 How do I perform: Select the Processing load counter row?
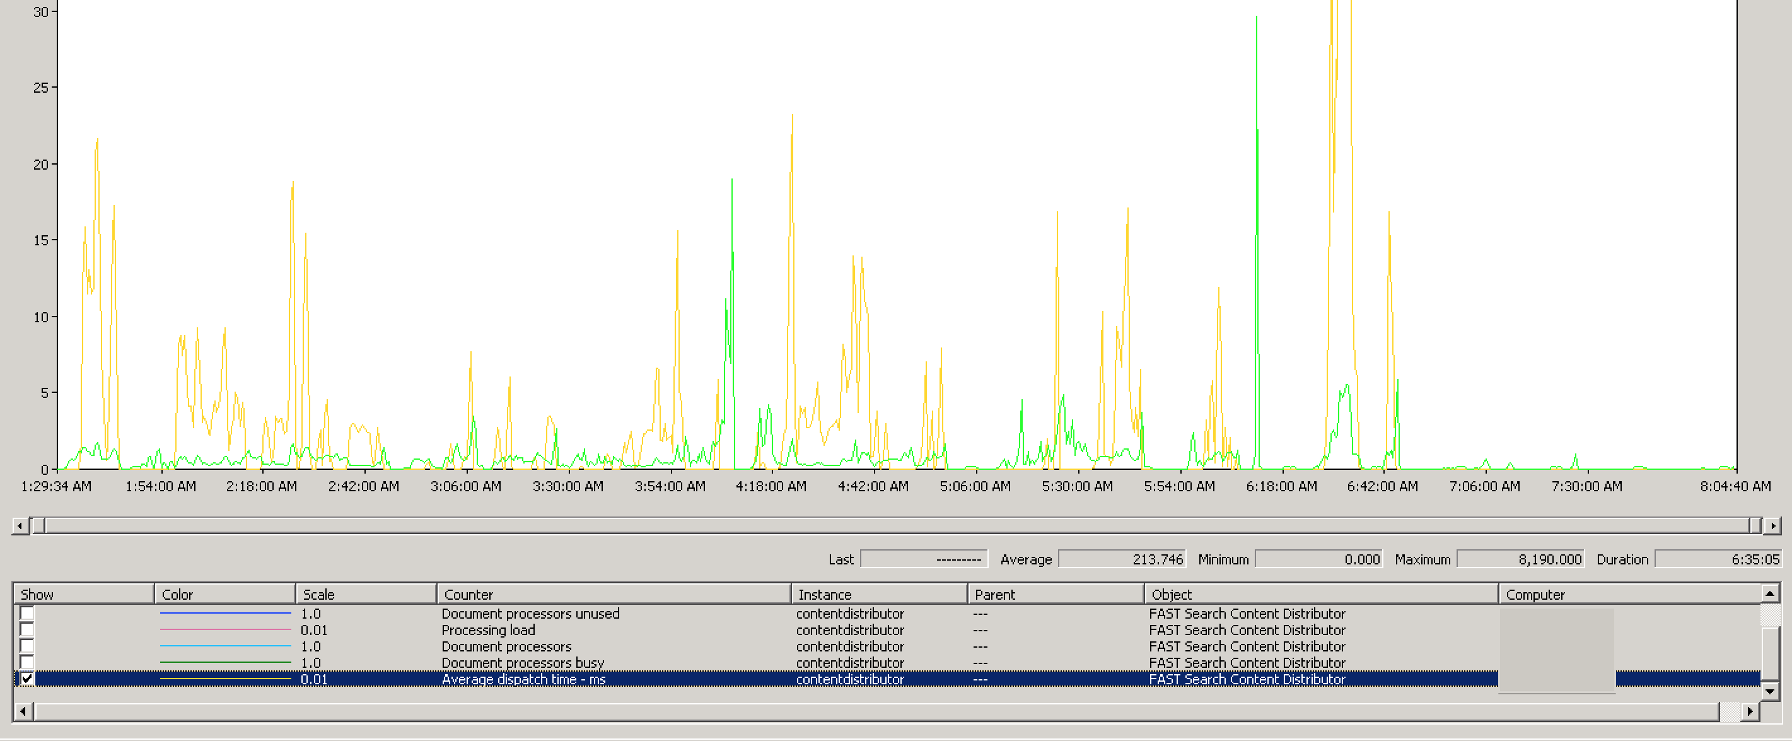click(888, 629)
